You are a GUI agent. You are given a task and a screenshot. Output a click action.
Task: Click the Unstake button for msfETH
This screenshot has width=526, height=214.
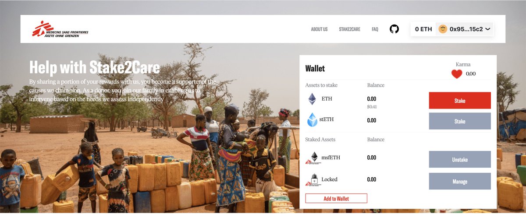click(460, 160)
